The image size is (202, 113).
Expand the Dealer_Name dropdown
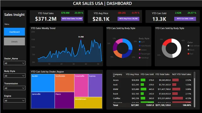coord(15,63)
